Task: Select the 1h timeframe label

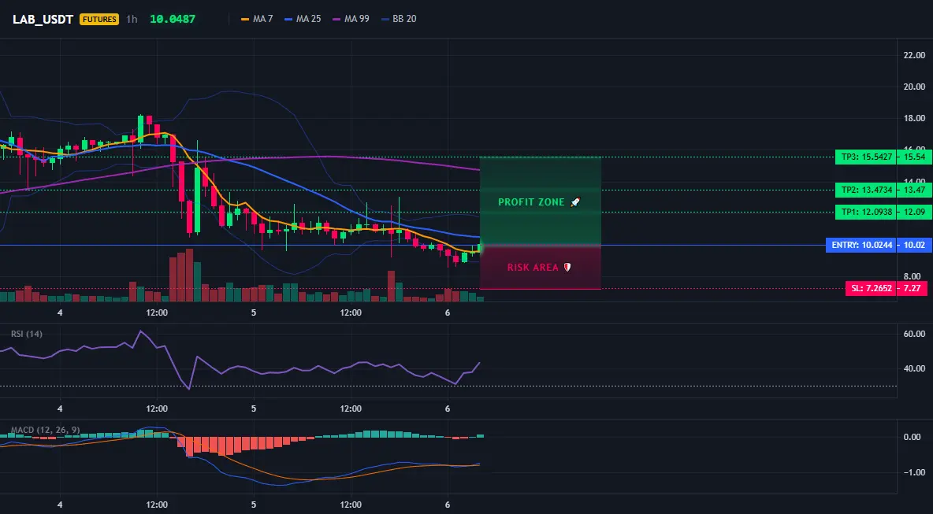Action: click(x=132, y=19)
